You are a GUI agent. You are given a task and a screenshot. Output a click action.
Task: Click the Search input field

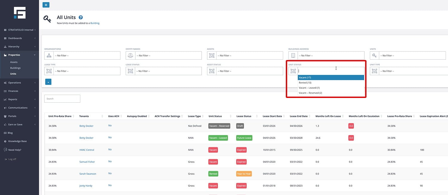coord(62,99)
